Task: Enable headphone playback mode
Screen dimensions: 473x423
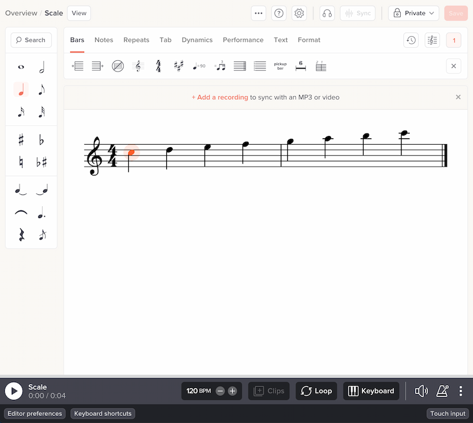Action: pos(326,12)
